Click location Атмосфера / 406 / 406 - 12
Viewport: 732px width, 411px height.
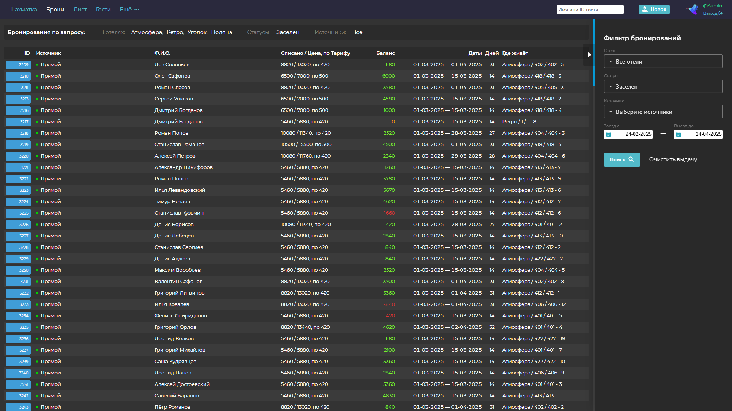pyautogui.click(x=534, y=304)
